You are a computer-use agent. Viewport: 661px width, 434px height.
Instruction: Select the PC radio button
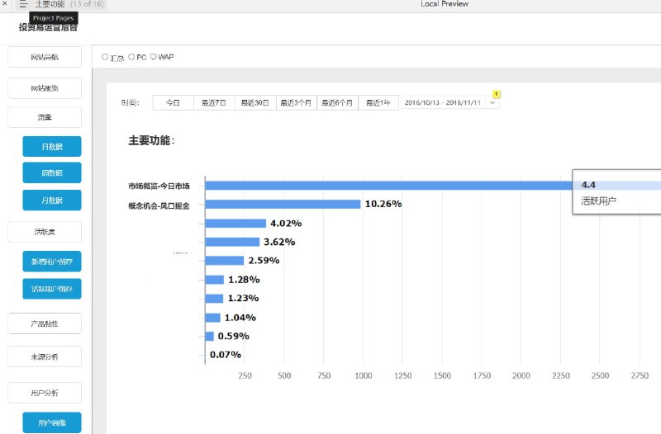pos(131,57)
